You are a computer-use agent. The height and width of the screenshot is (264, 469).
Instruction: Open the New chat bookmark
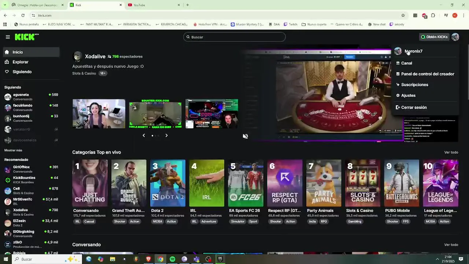click(376, 25)
